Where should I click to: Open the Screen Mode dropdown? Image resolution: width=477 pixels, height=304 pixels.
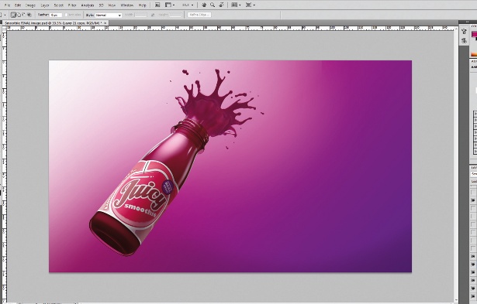250,5
